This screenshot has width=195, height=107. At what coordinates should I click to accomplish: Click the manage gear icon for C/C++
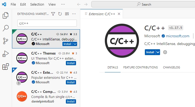(165, 52)
